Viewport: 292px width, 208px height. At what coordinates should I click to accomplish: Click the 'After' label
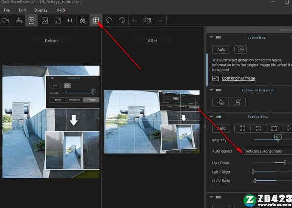(x=152, y=41)
